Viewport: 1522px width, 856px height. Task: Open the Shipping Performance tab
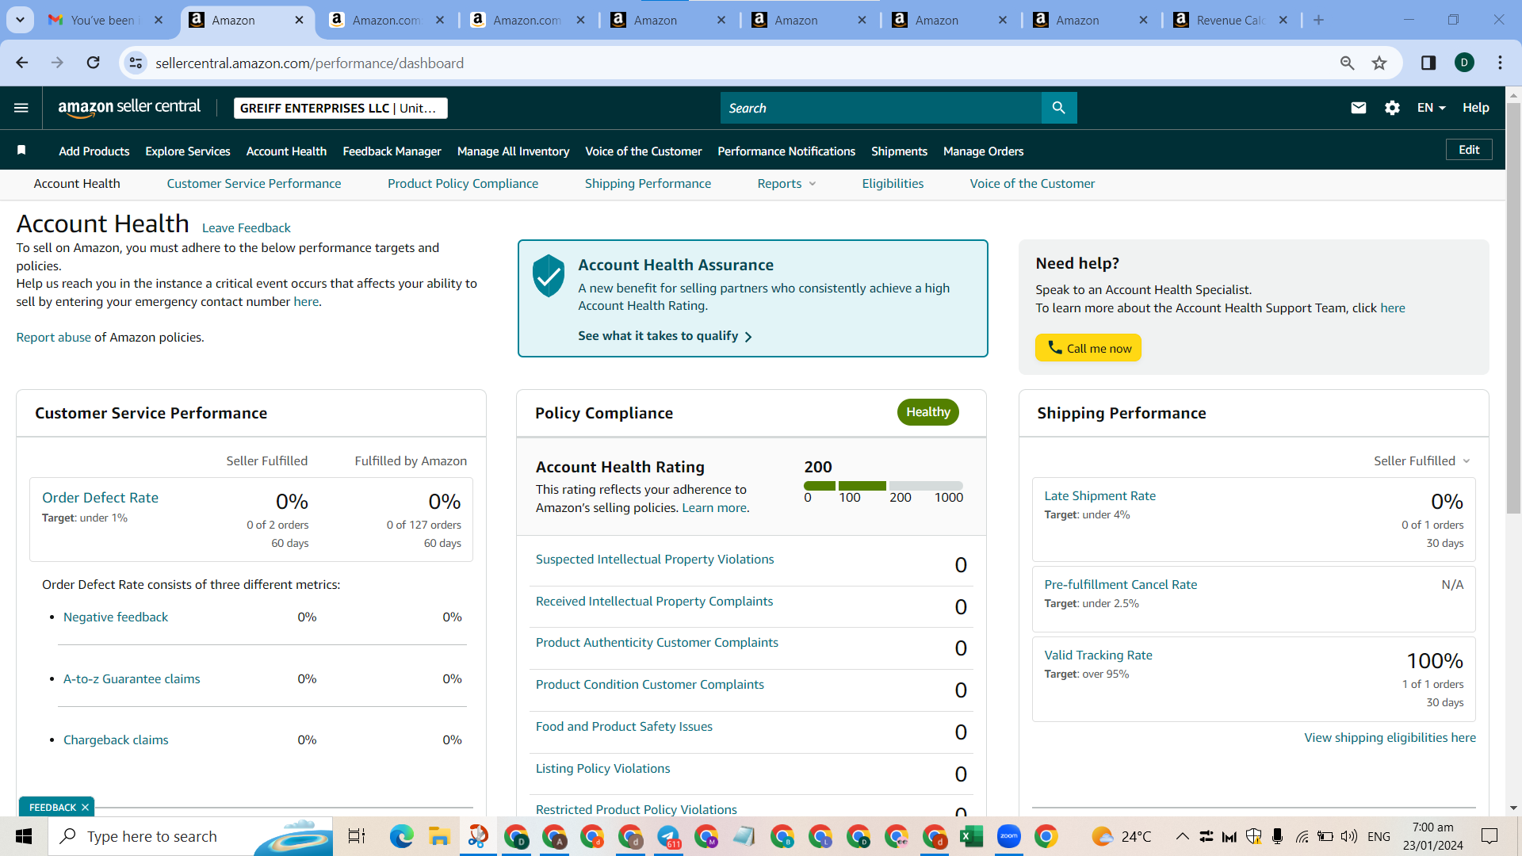[648, 183]
